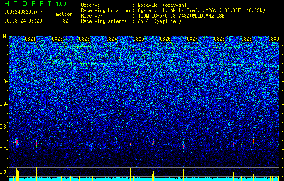284x181 pixels.
Task: Click the 0828 time marker
Action: (219, 39)
